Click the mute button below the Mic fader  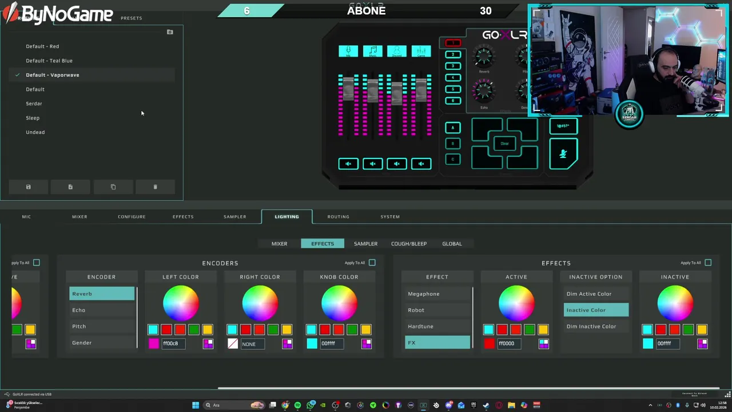348,164
